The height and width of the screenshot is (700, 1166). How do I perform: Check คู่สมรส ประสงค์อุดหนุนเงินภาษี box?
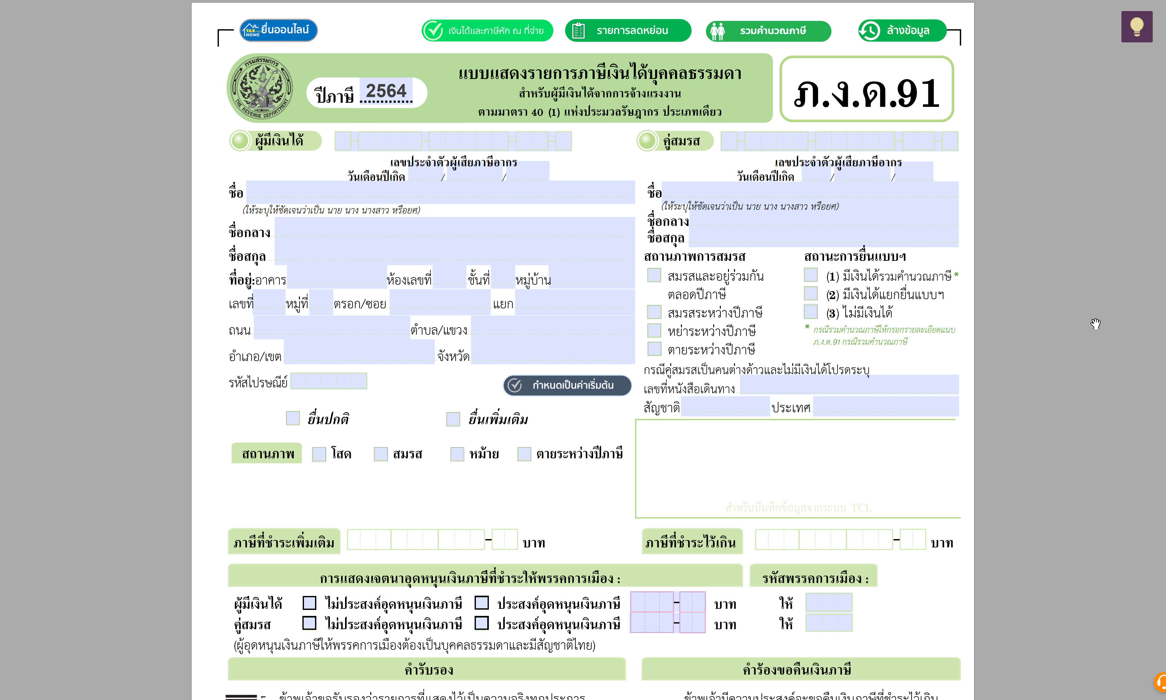tap(481, 623)
